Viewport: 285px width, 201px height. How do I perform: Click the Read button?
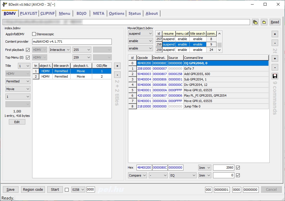[x=274, y=22]
